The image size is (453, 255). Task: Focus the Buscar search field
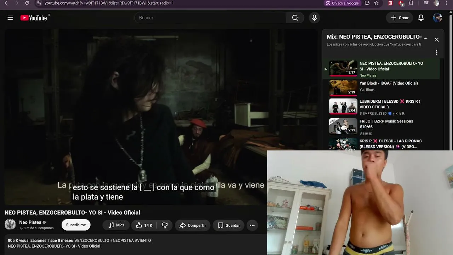(x=210, y=18)
